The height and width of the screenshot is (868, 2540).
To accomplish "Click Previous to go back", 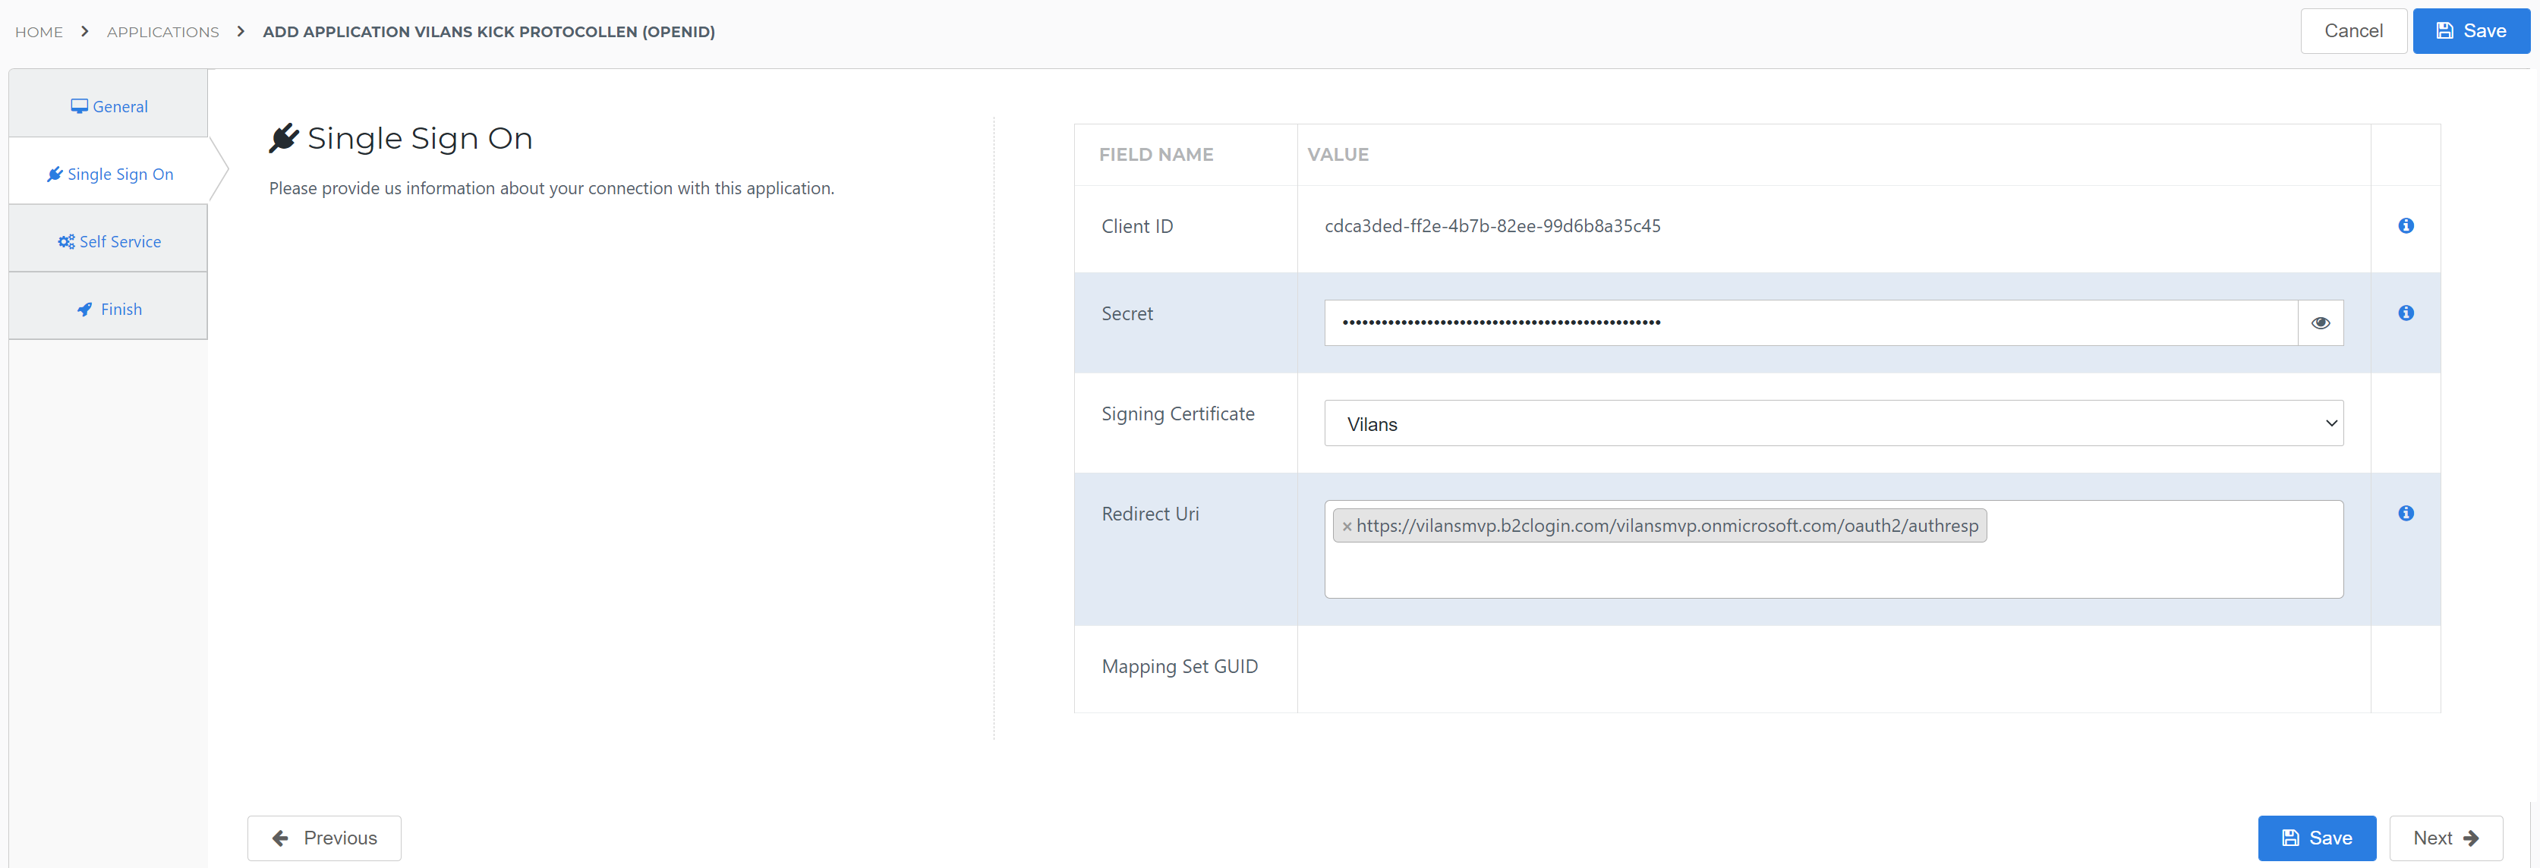I will click(x=326, y=837).
